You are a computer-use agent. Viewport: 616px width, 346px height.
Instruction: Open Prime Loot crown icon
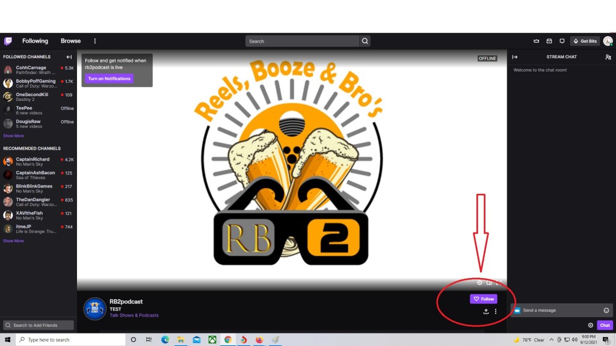pyautogui.click(x=536, y=41)
